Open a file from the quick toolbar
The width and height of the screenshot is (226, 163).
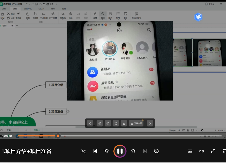pos(40,4)
